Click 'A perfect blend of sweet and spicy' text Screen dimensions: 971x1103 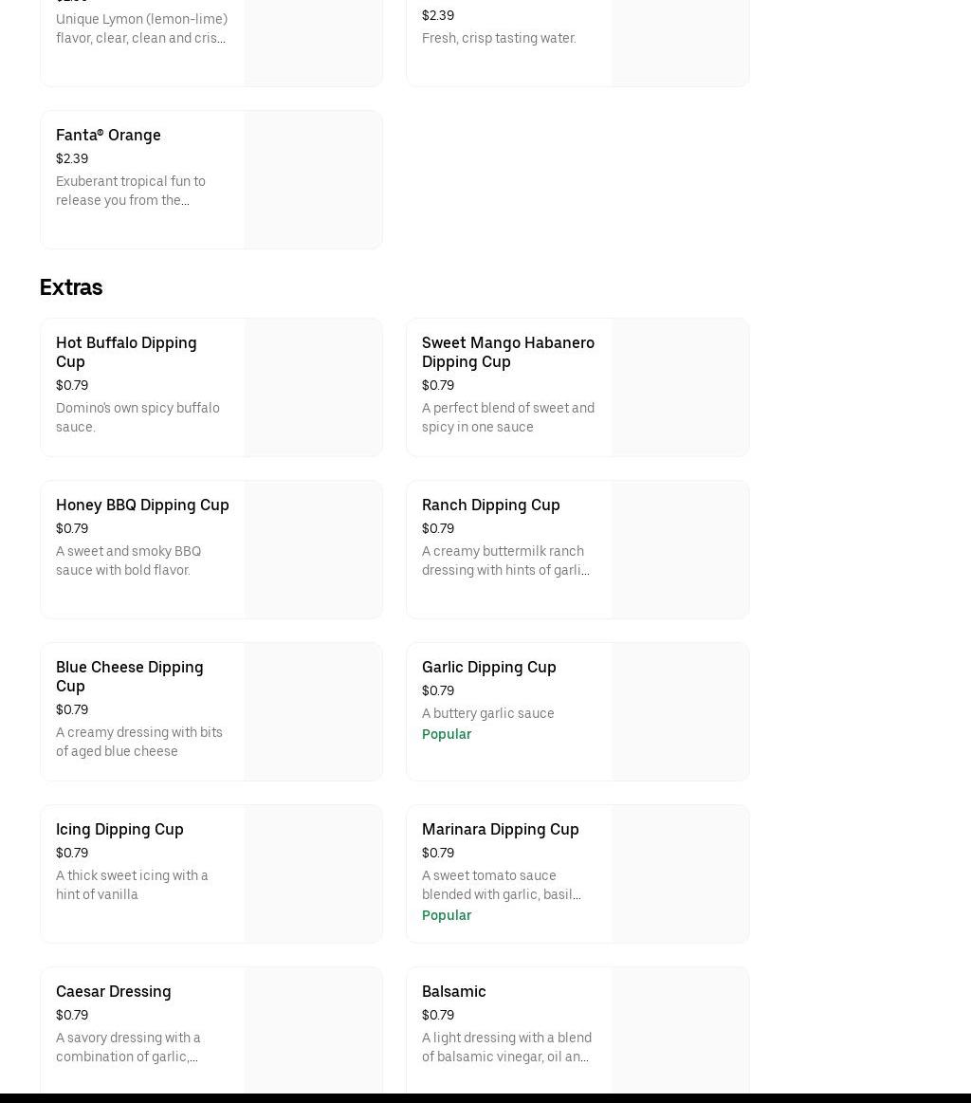pos(508,417)
